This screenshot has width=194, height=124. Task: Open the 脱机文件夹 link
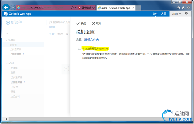[91, 39]
